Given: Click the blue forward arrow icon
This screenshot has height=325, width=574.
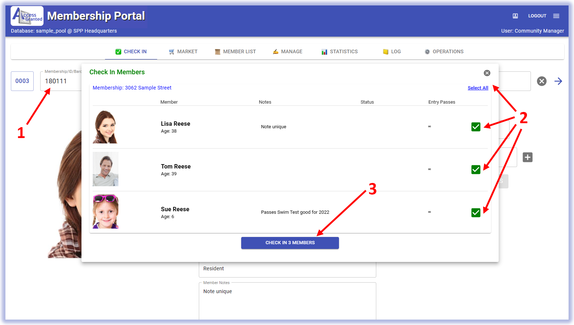Looking at the screenshot, I should (x=558, y=81).
